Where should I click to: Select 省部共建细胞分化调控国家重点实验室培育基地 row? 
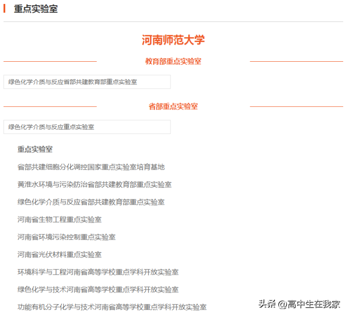tap(91, 167)
